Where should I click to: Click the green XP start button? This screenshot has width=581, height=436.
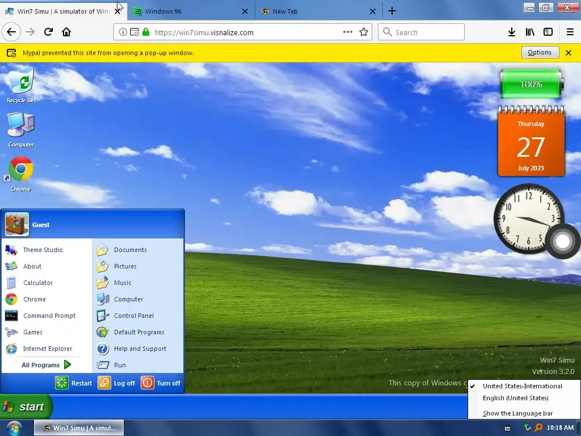[26, 406]
